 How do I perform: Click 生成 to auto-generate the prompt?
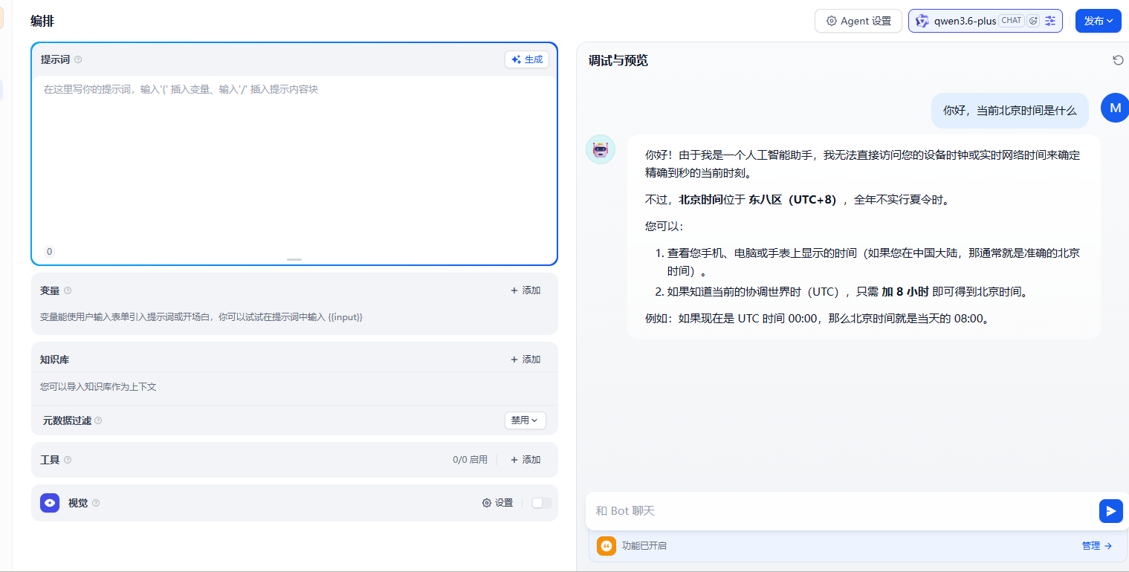tap(527, 59)
